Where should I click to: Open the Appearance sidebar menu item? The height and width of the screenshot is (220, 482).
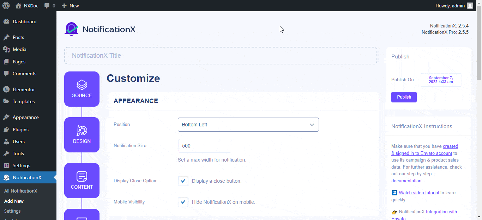[x=28, y=117]
